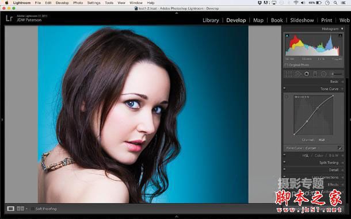The image size is (351, 219).
Task: Open the Photo menu
Action: pos(78,3)
